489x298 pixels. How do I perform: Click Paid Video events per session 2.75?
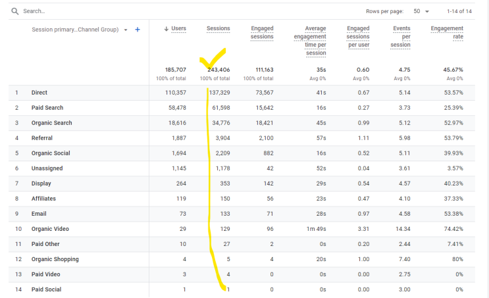(405, 274)
